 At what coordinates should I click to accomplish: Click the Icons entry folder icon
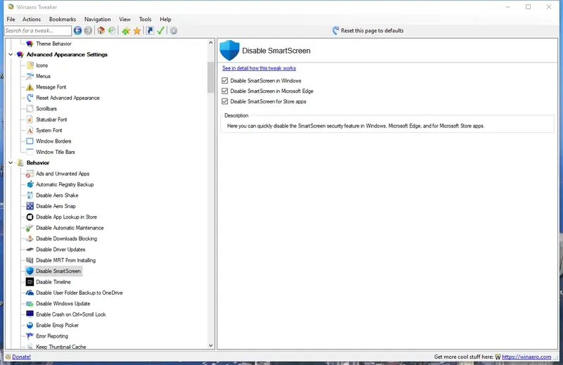click(x=30, y=65)
